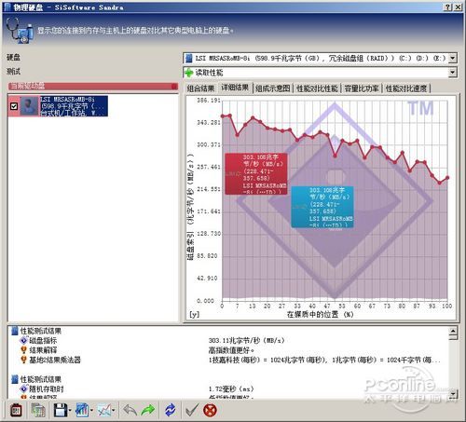Click the red cancel X icon
Image resolution: width=466 pixels, height=422 pixels.
pyautogui.click(x=210, y=410)
